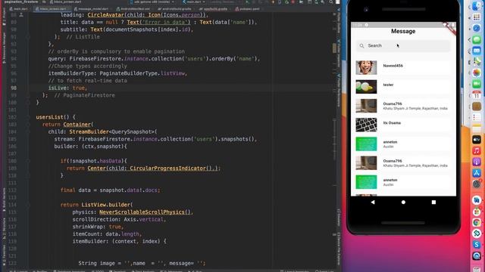The height and width of the screenshot is (272, 485).
Task: Open Launchpad from the Dock
Action: pyautogui.click(x=477, y=17)
